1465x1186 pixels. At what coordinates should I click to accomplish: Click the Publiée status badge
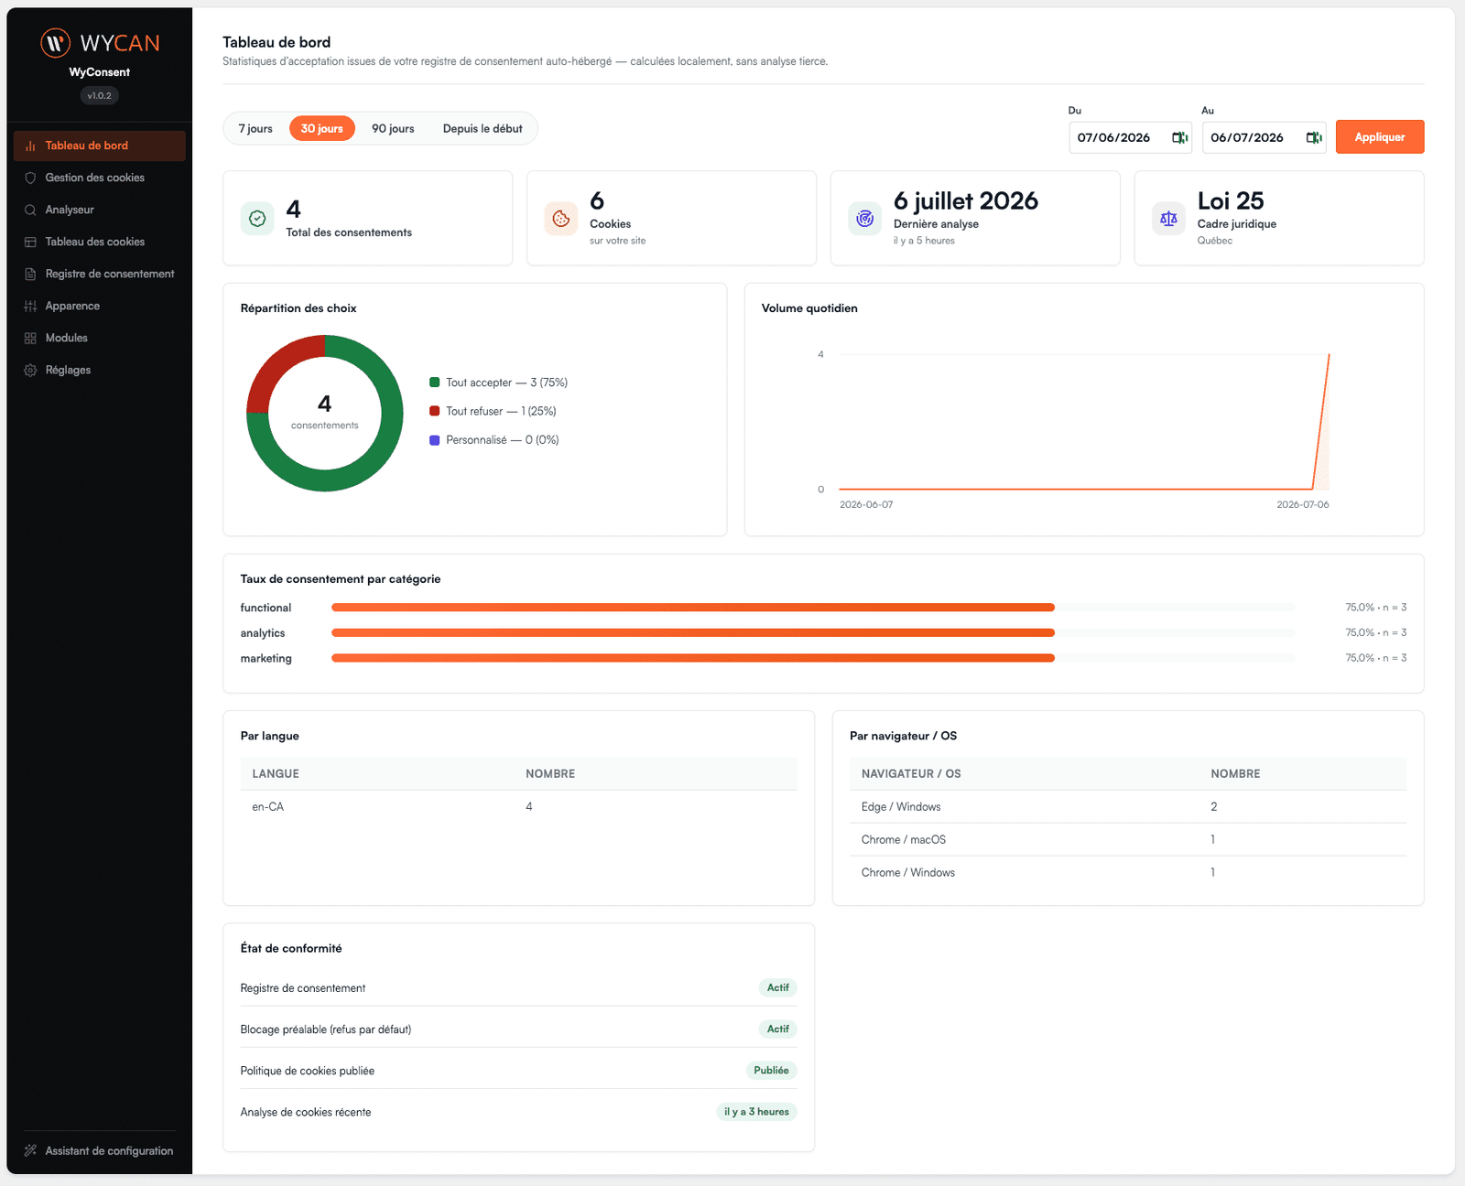[771, 1071]
